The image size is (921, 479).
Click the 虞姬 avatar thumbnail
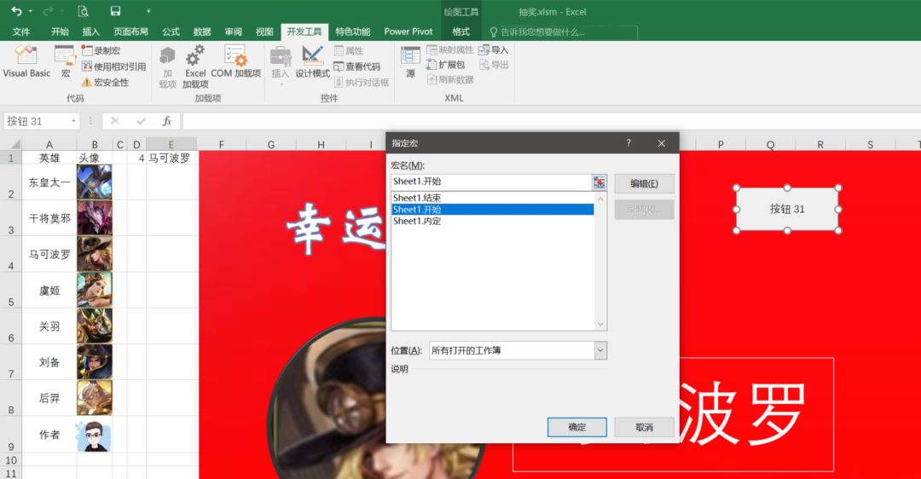94,290
